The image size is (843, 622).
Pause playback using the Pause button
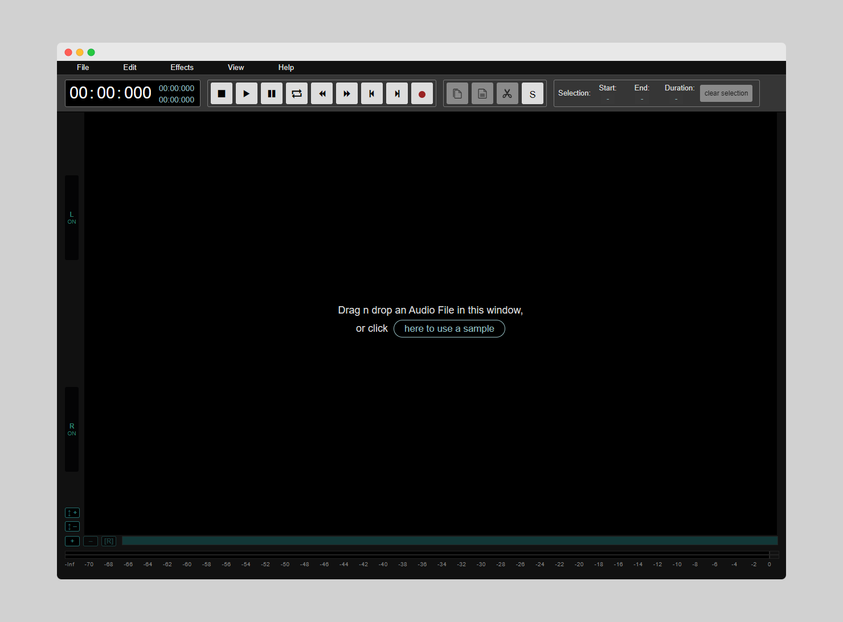pyautogui.click(x=272, y=94)
